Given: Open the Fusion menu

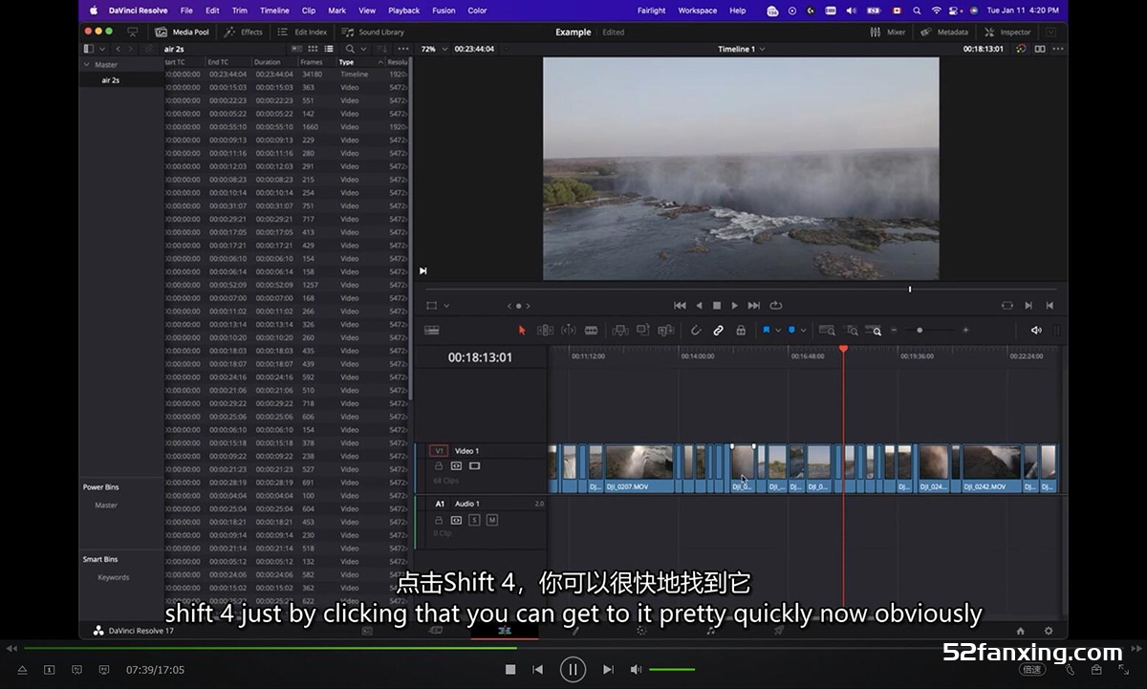Looking at the screenshot, I should [444, 11].
